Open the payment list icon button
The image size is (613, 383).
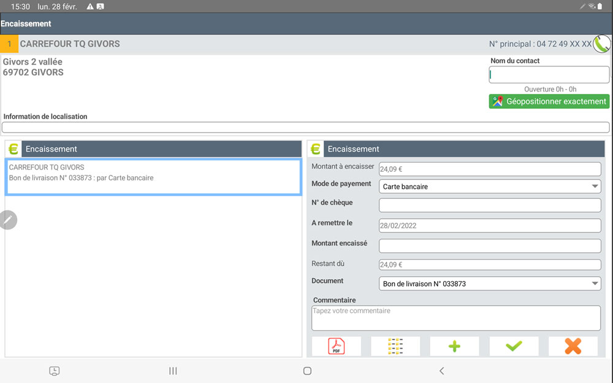pyautogui.click(x=395, y=346)
